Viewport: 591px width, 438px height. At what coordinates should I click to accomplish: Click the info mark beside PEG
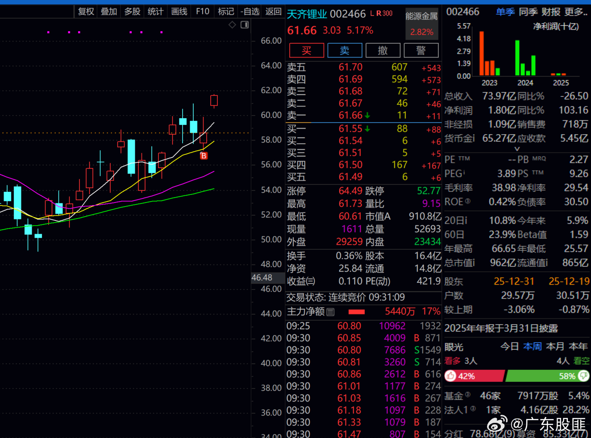pos(464,172)
